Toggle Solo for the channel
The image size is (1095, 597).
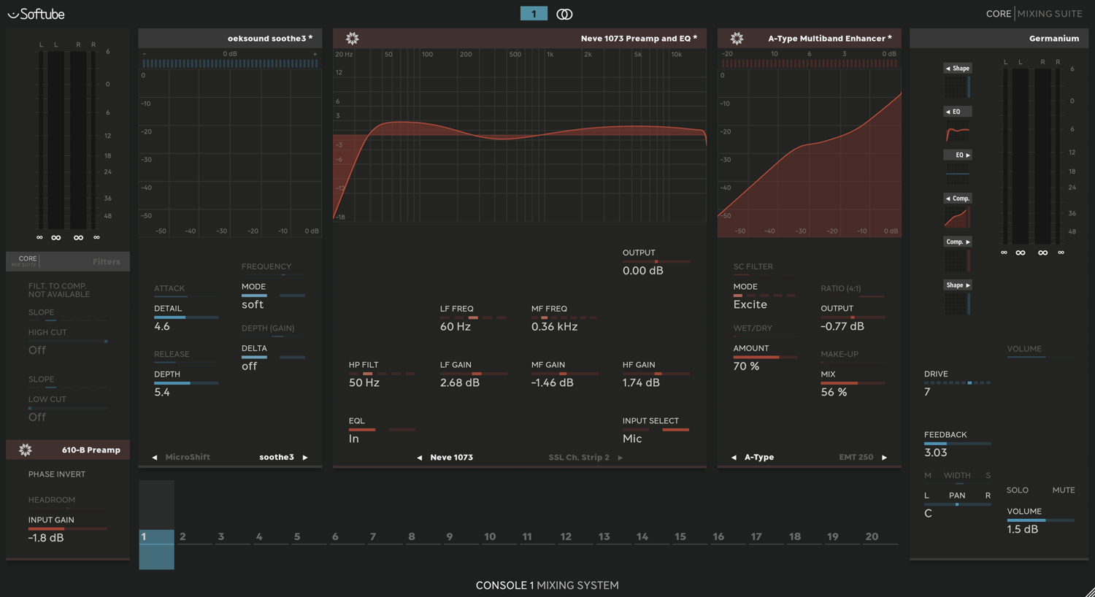pyautogui.click(x=1018, y=490)
